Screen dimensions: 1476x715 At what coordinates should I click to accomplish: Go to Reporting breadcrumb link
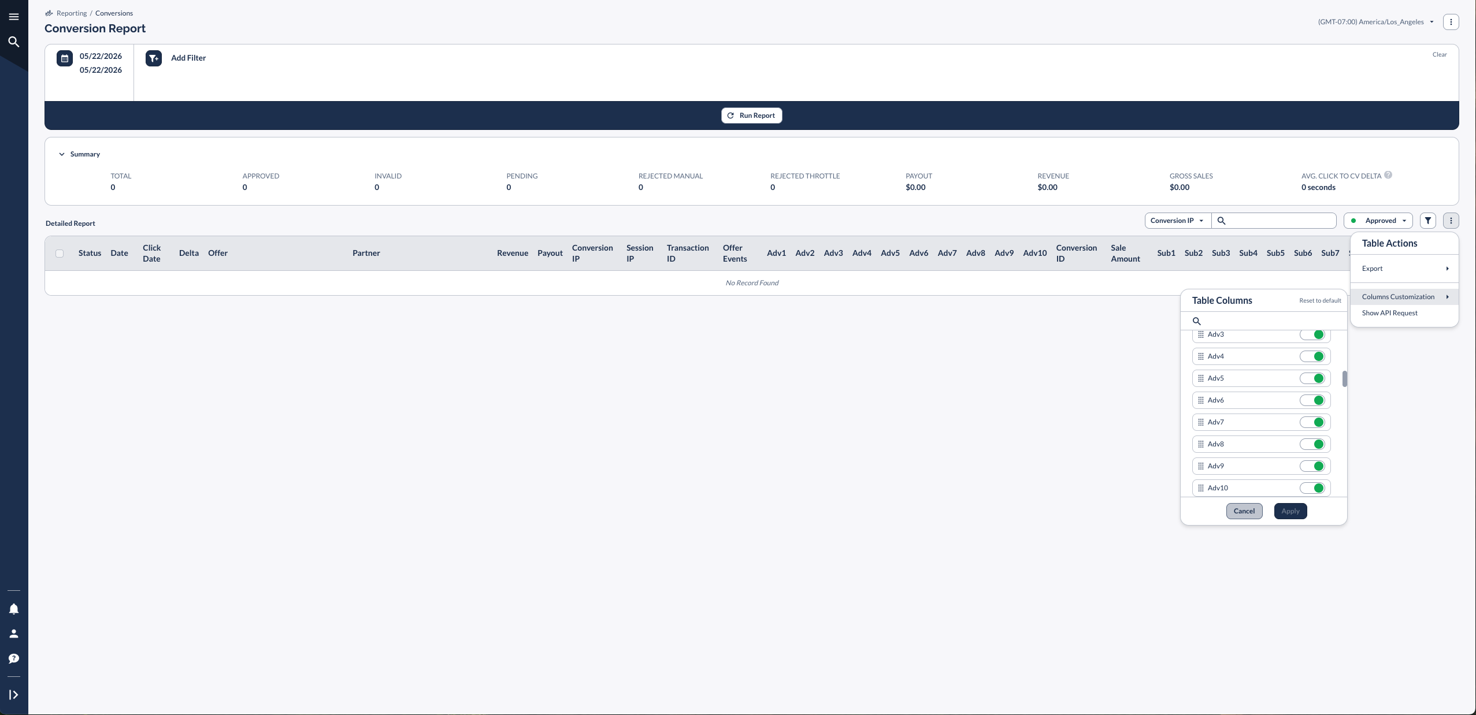point(72,13)
